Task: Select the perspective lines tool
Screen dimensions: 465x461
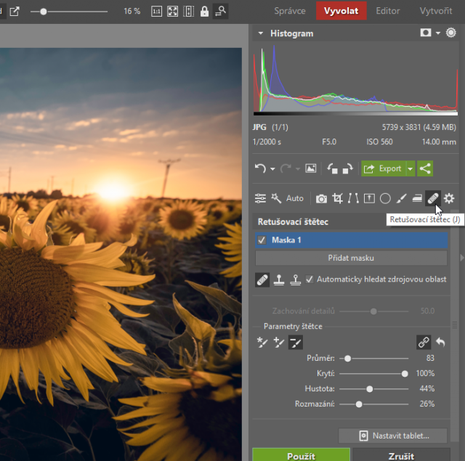Action: click(x=353, y=198)
